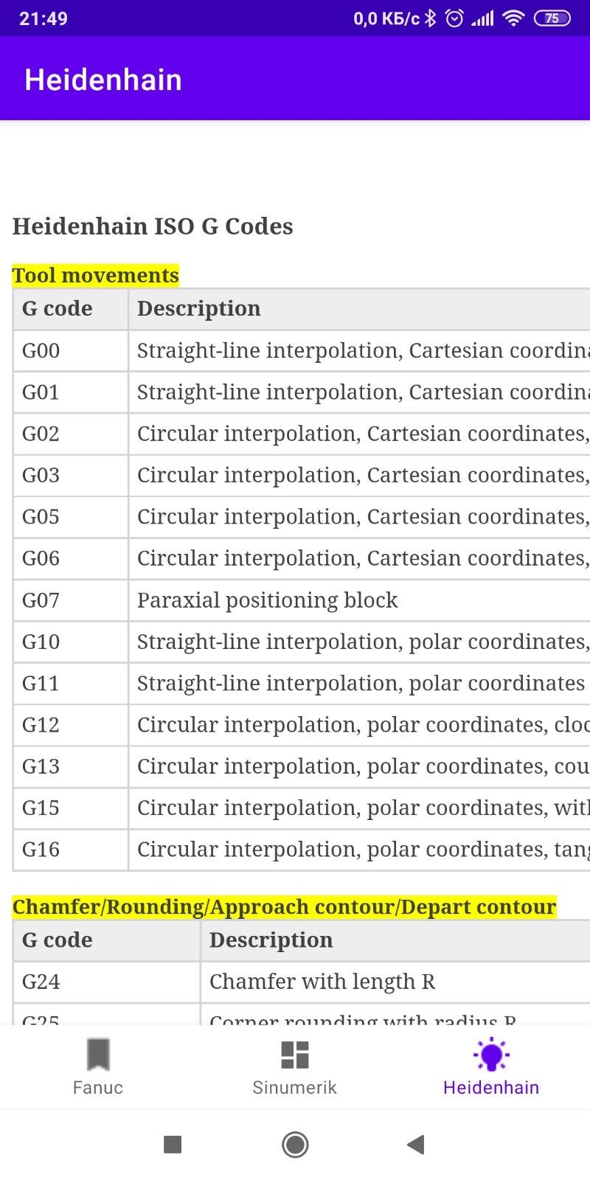Tap the alarm clock status icon
Image resolution: width=590 pixels, height=1180 pixels.
(x=454, y=18)
